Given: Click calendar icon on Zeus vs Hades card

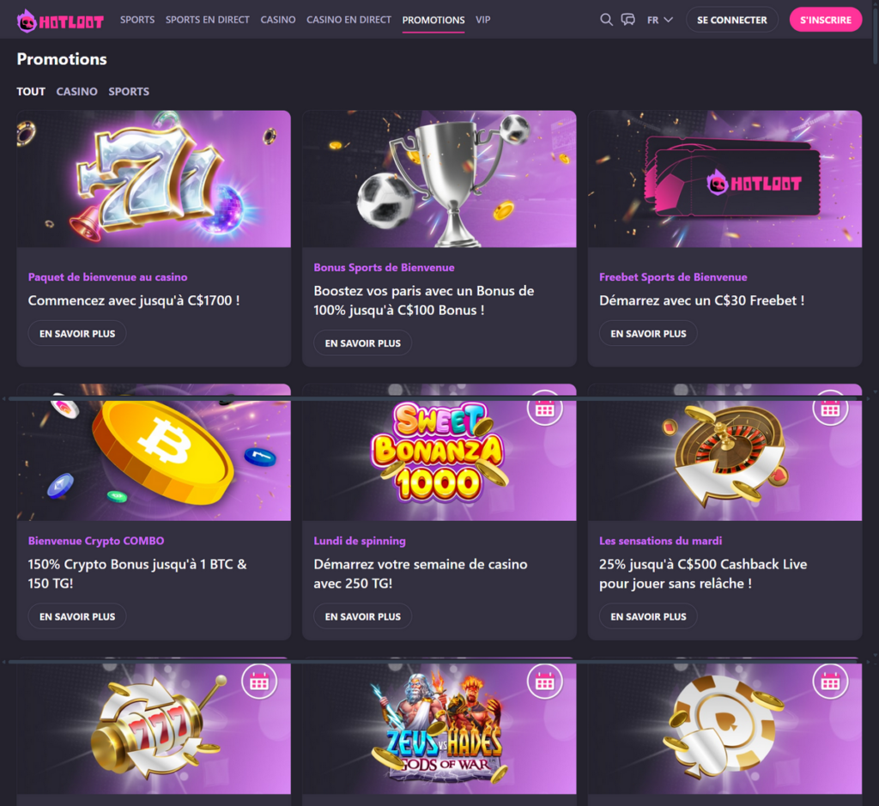Looking at the screenshot, I should coord(544,682).
